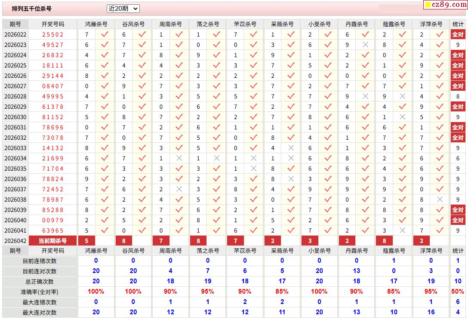Click 小旻杀号 red checkmark in row 2026041
This screenshot has width=468, height=319.
(328, 230)
